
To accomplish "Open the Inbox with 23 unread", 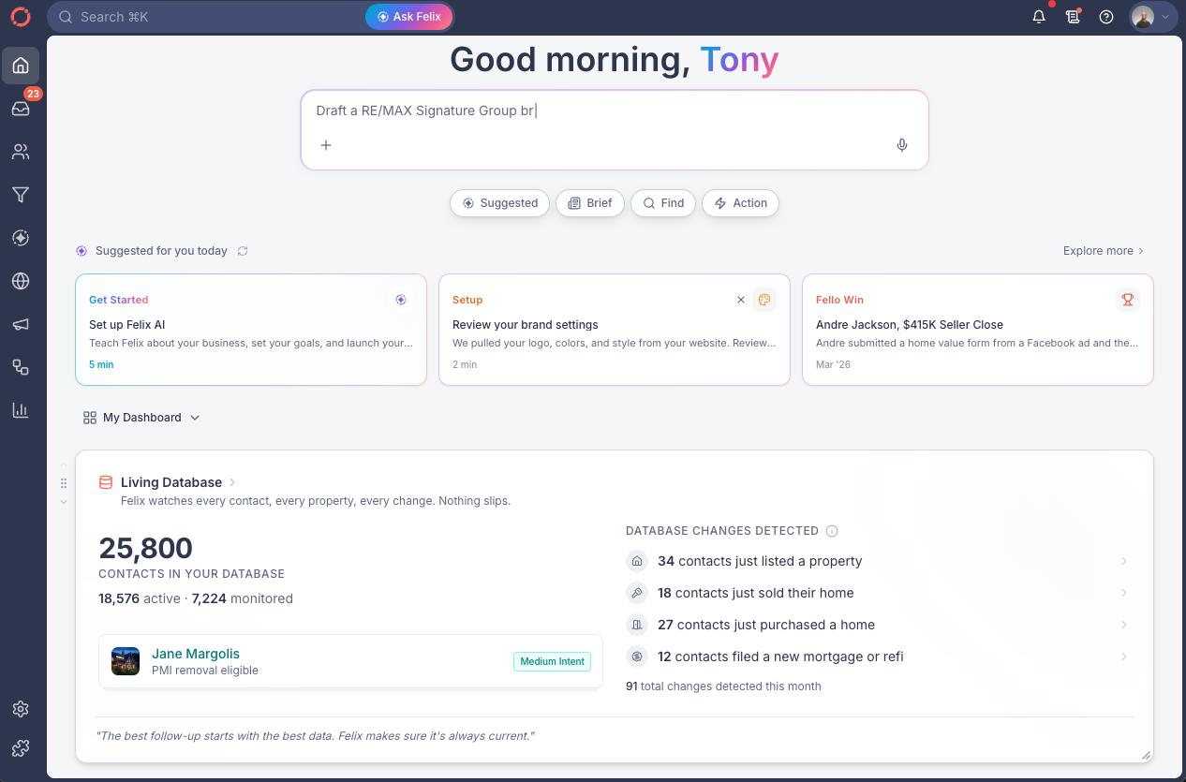I will pyautogui.click(x=21, y=108).
